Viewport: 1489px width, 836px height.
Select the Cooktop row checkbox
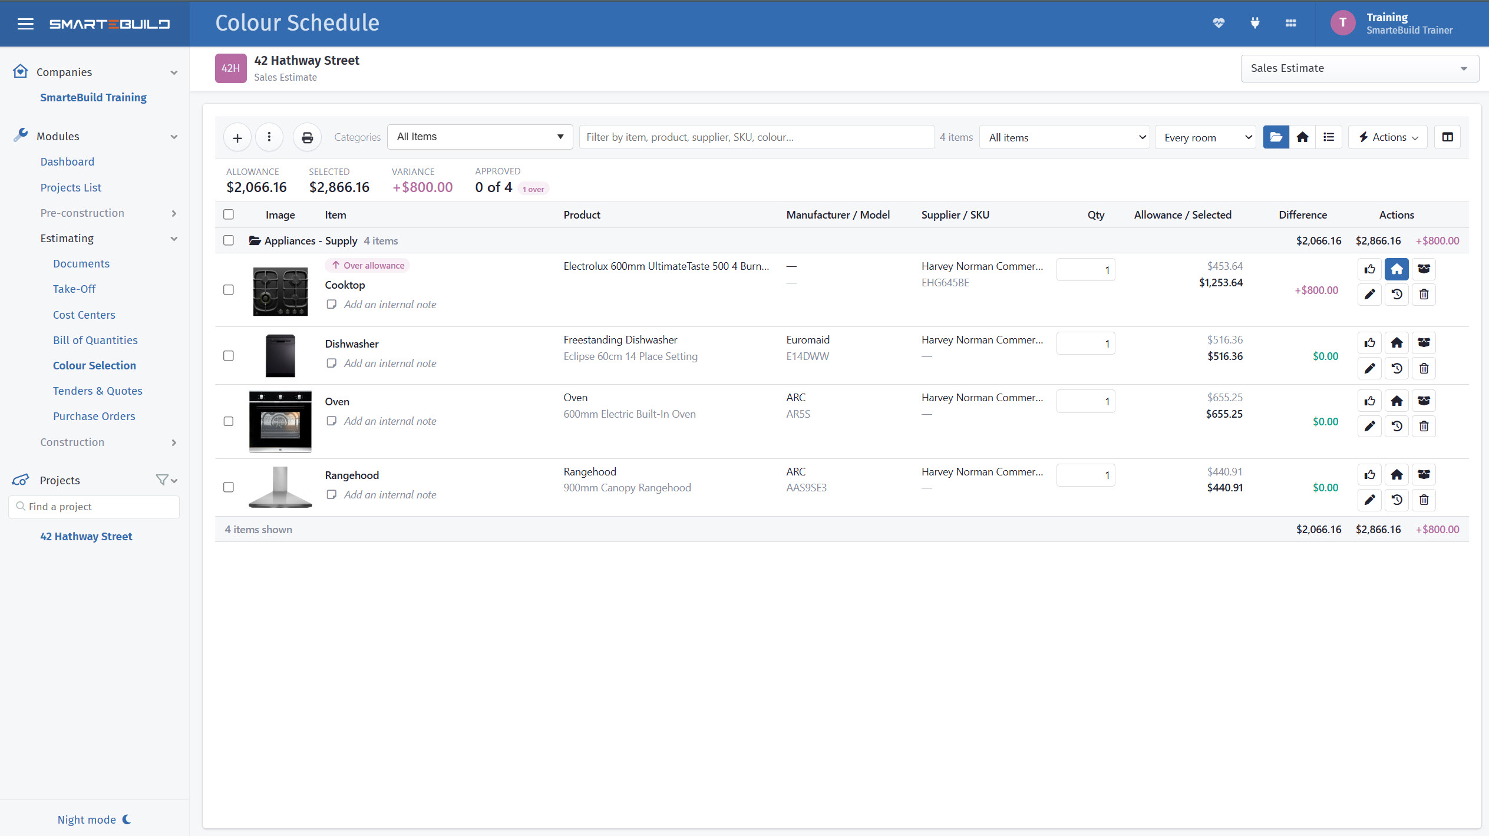coord(229,290)
